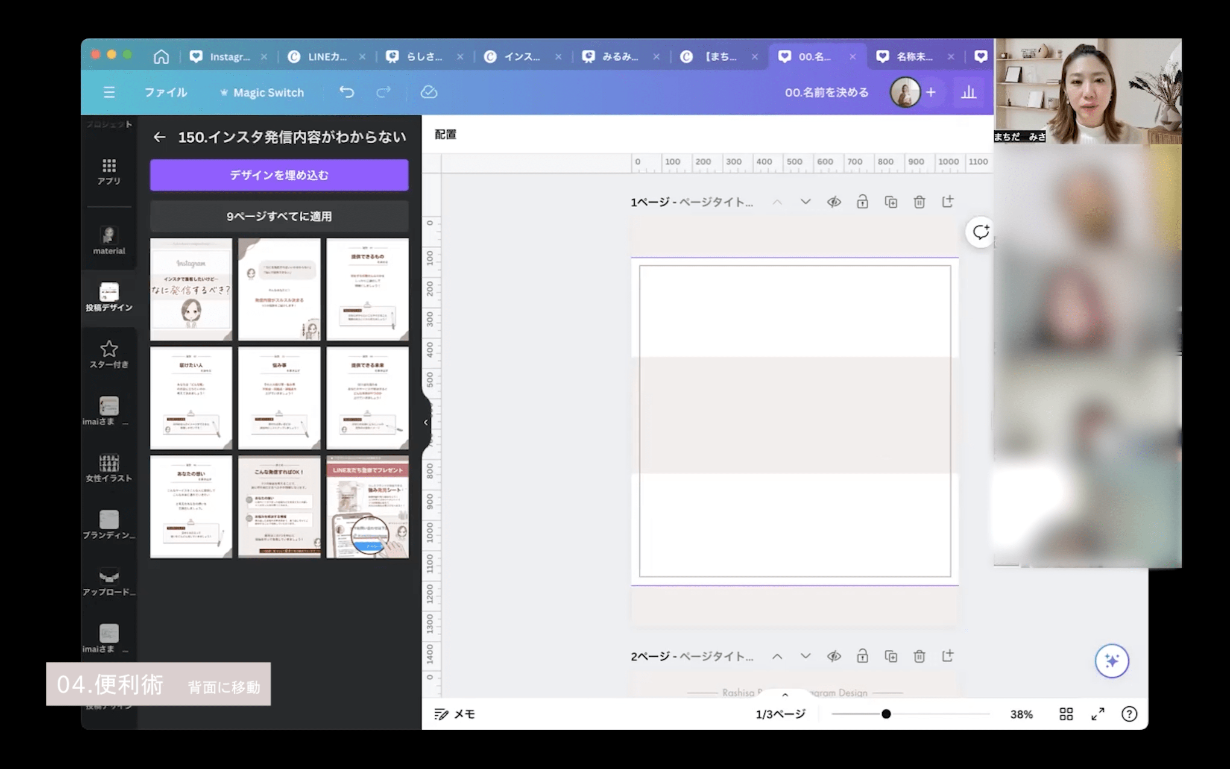Image resolution: width=1230 pixels, height=769 pixels.
Task: Click the cloud save status icon
Action: 428,92
